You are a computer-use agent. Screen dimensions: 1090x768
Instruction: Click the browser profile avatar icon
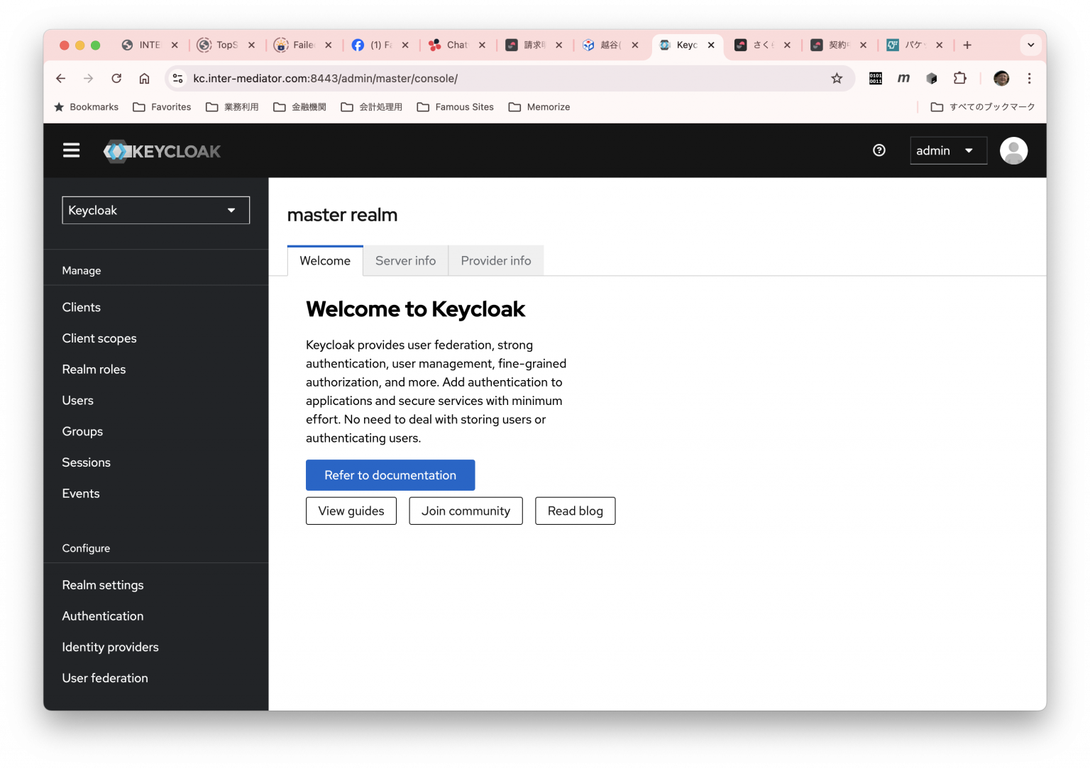(1001, 78)
